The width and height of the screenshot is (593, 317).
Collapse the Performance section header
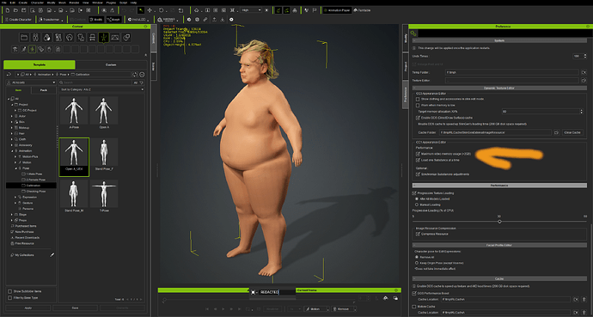tap(499, 186)
